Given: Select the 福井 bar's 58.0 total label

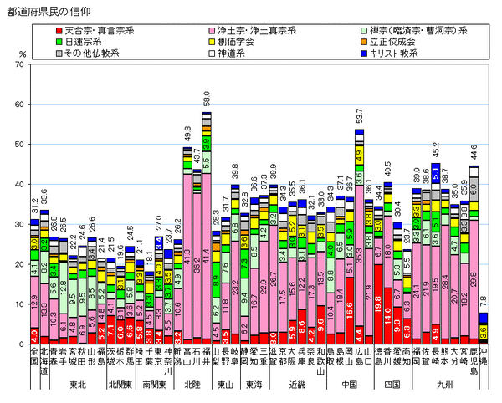Looking at the screenshot, I should 207,99.
